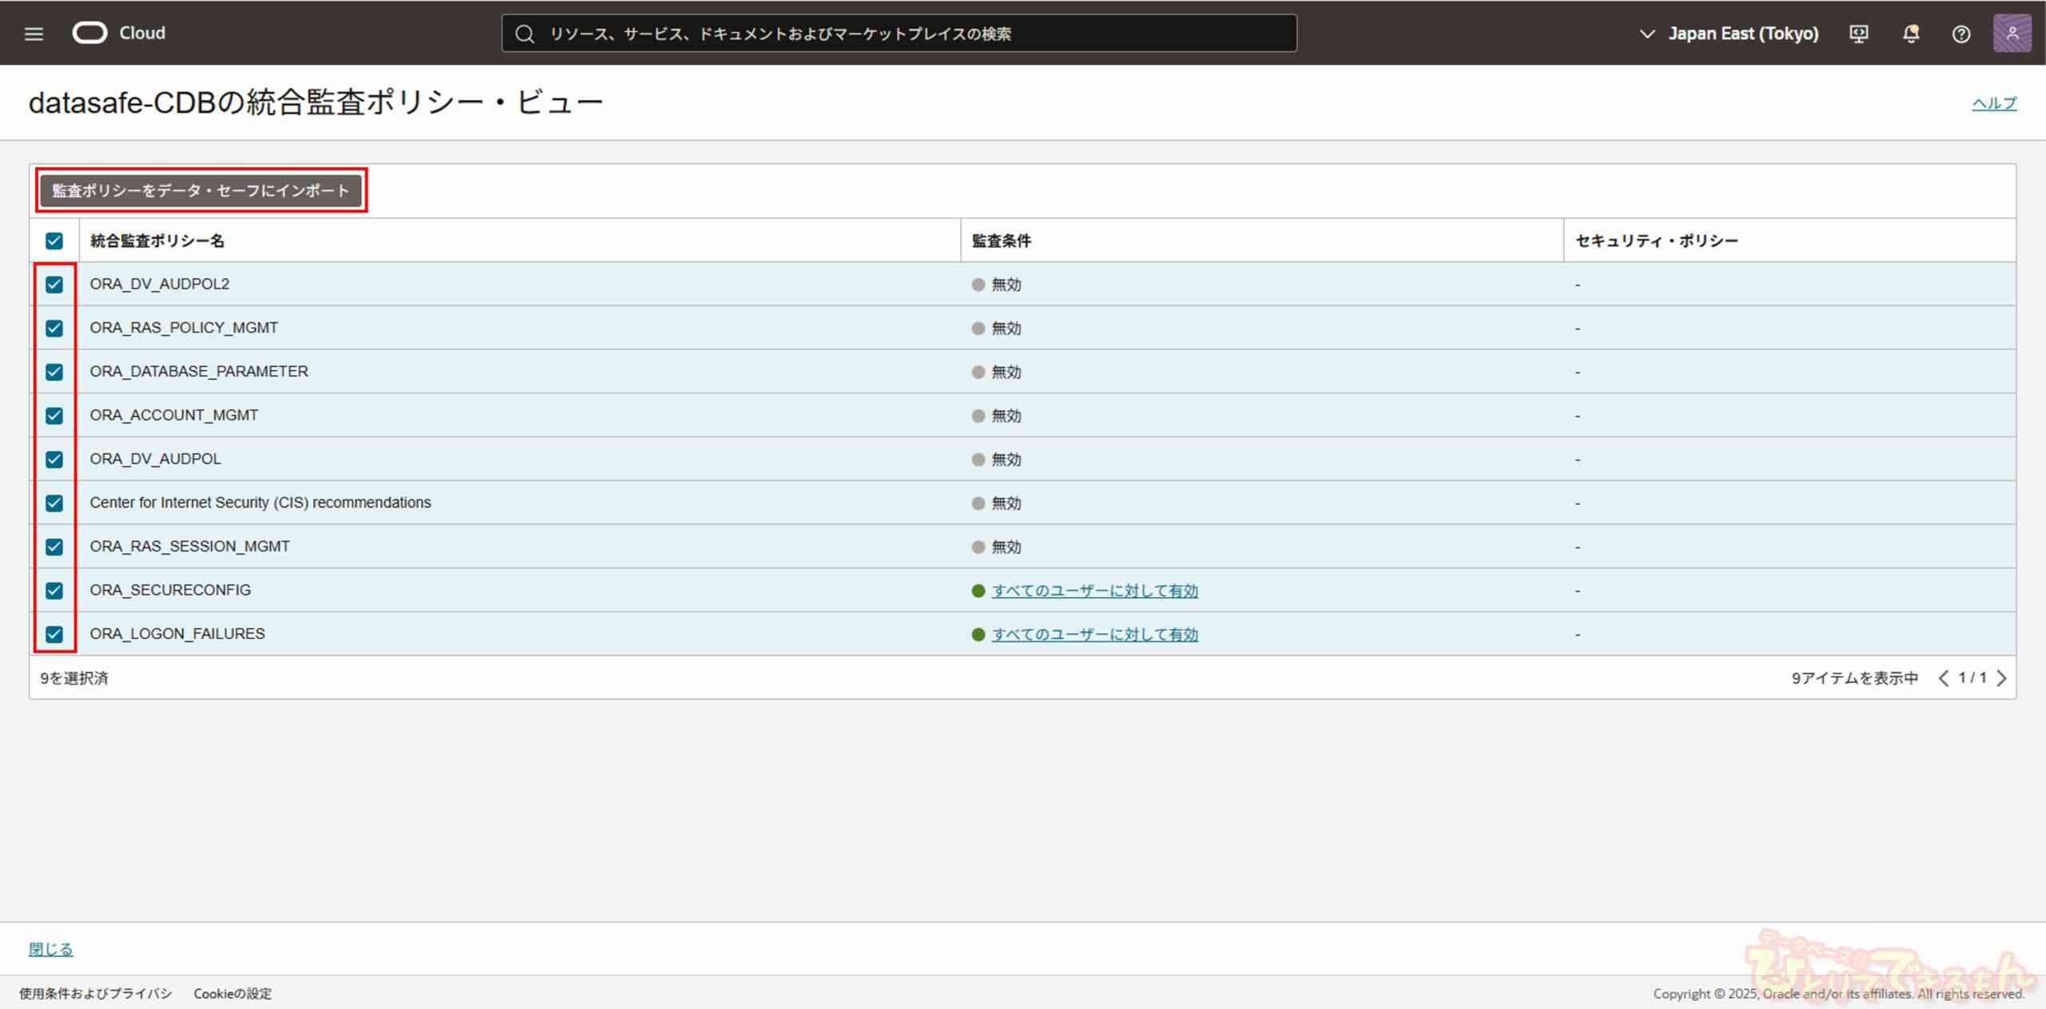Click the 監査ポリシーをデータ・セーフにインポート button

point(201,190)
